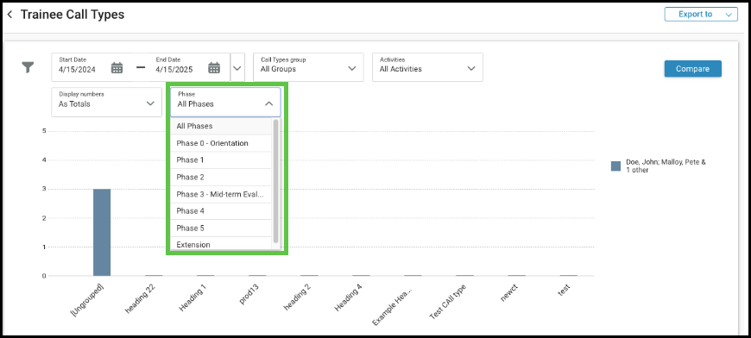Open the Display numbers dropdown
This screenshot has height=338, width=751.
107,102
